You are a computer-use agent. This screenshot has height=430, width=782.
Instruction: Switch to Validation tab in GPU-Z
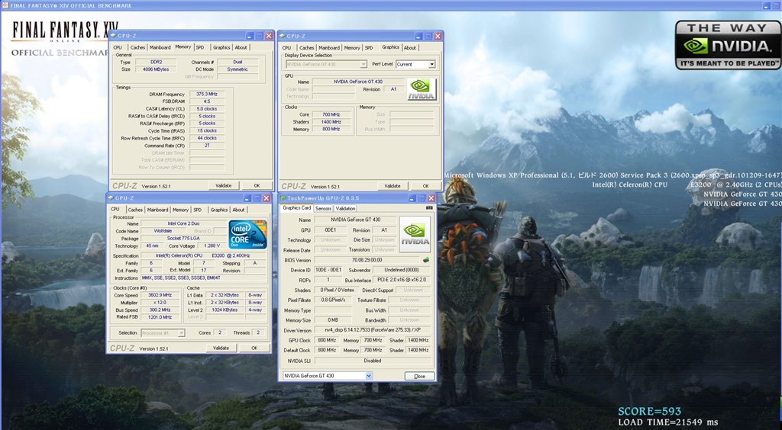pyautogui.click(x=345, y=209)
